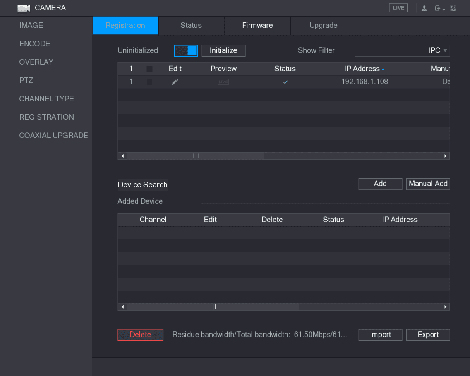Switch to the Upgrade tab
The image size is (470, 376).
tap(324, 26)
